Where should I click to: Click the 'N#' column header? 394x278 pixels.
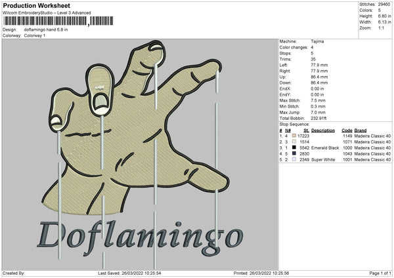tap(288, 130)
